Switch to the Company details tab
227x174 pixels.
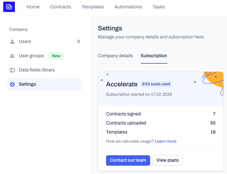click(x=115, y=56)
